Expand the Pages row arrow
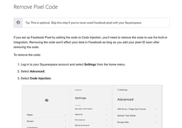This screenshot has width=182, height=128. pyautogui.click(x=65, y=115)
